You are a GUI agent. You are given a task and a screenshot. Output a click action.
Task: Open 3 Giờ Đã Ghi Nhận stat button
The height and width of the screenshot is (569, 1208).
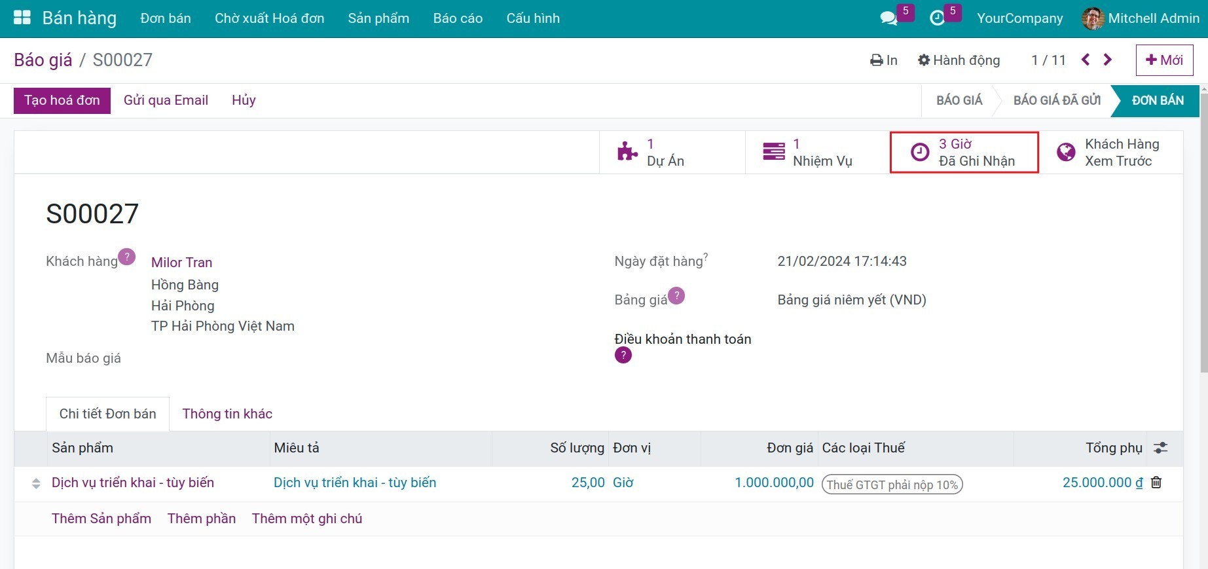(964, 153)
